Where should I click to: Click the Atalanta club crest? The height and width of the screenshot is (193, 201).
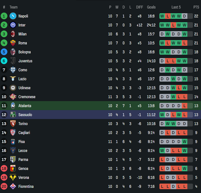click(x=13, y=106)
